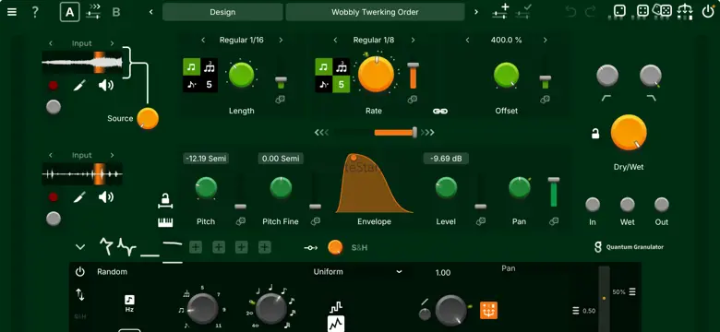The image size is (720, 332).
Task: Click the modulation link icon beside Pan
Action: click(554, 221)
